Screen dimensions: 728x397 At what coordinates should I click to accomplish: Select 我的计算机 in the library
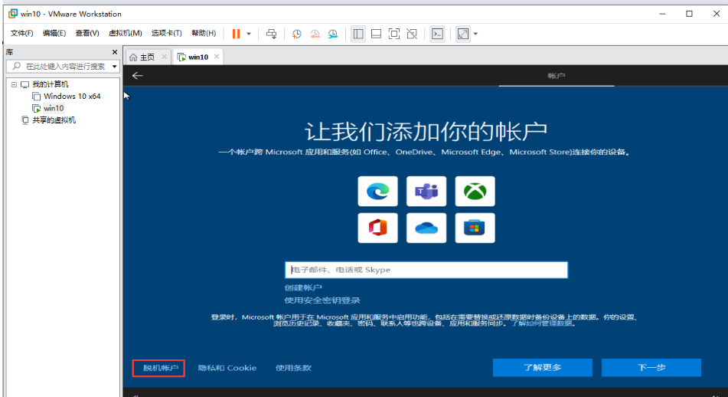(x=51, y=84)
